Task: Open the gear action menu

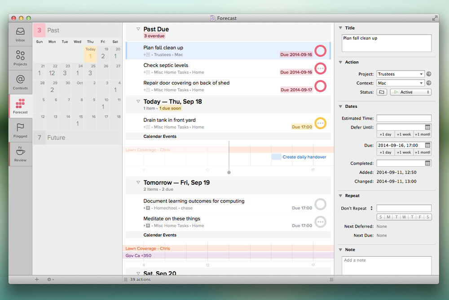Action: point(50,279)
